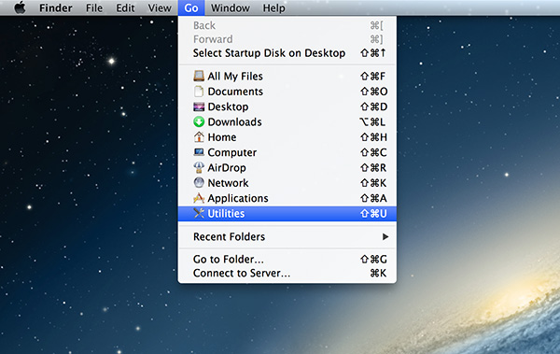Image resolution: width=560 pixels, height=354 pixels.
Task: Open the Window menu
Action: coord(230,7)
